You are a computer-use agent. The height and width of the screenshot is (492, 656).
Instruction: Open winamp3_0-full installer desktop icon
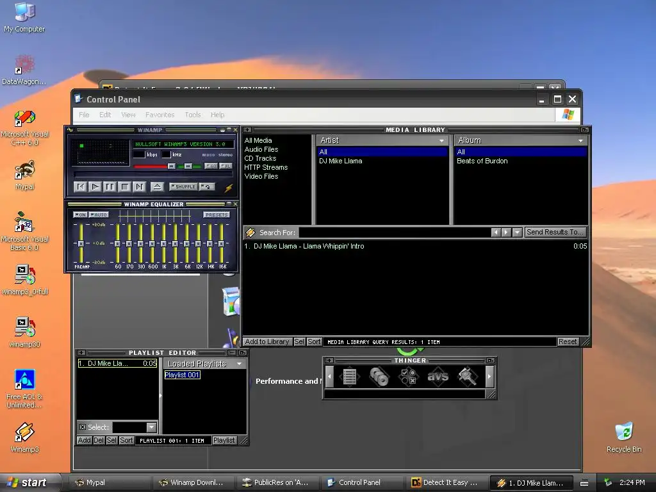25,279
